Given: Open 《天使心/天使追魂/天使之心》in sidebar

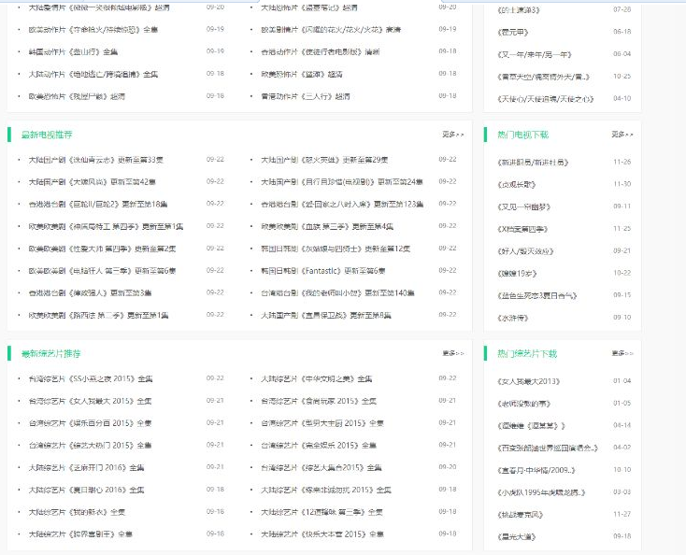Looking at the screenshot, I should (x=546, y=99).
